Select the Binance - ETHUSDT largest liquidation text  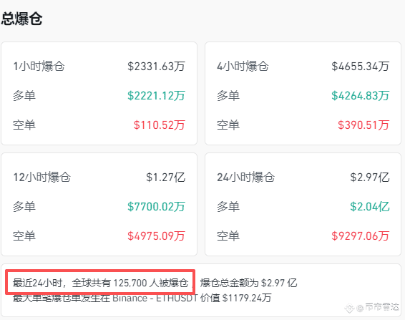click(x=155, y=298)
